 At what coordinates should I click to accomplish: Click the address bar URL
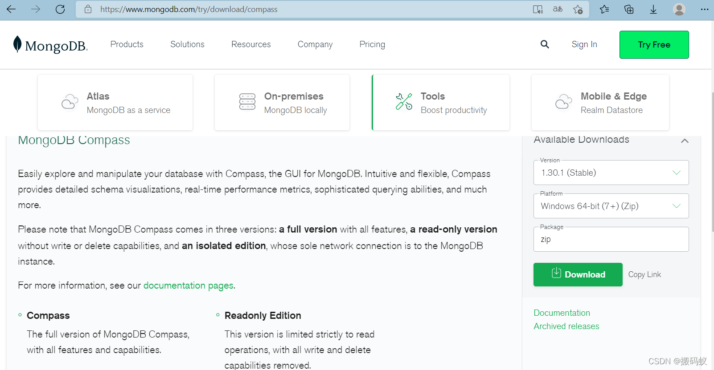(x=189, y=9)
